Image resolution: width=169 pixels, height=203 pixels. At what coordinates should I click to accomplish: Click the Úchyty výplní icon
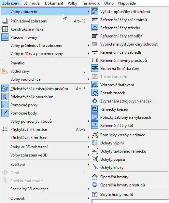pyautogui.click(x=95, y=143)
